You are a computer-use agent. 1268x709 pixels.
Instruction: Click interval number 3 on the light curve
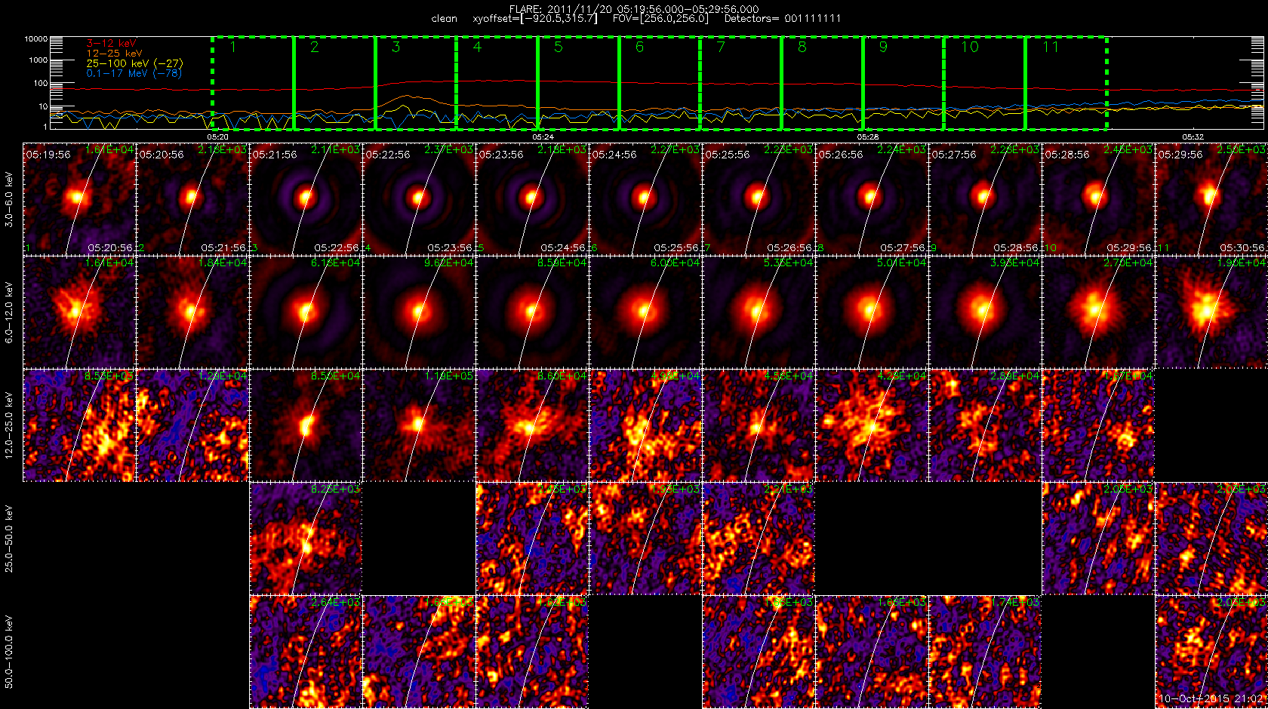click(396, 47)
